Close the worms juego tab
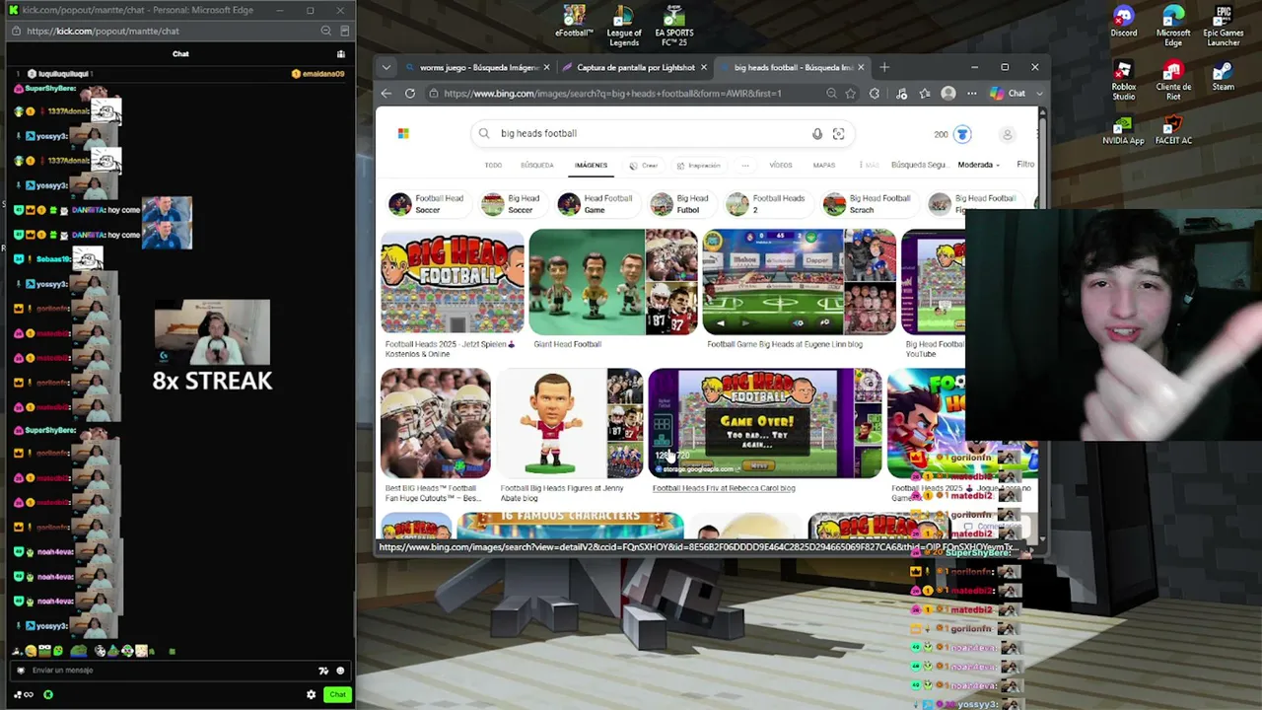 [546, 68]
